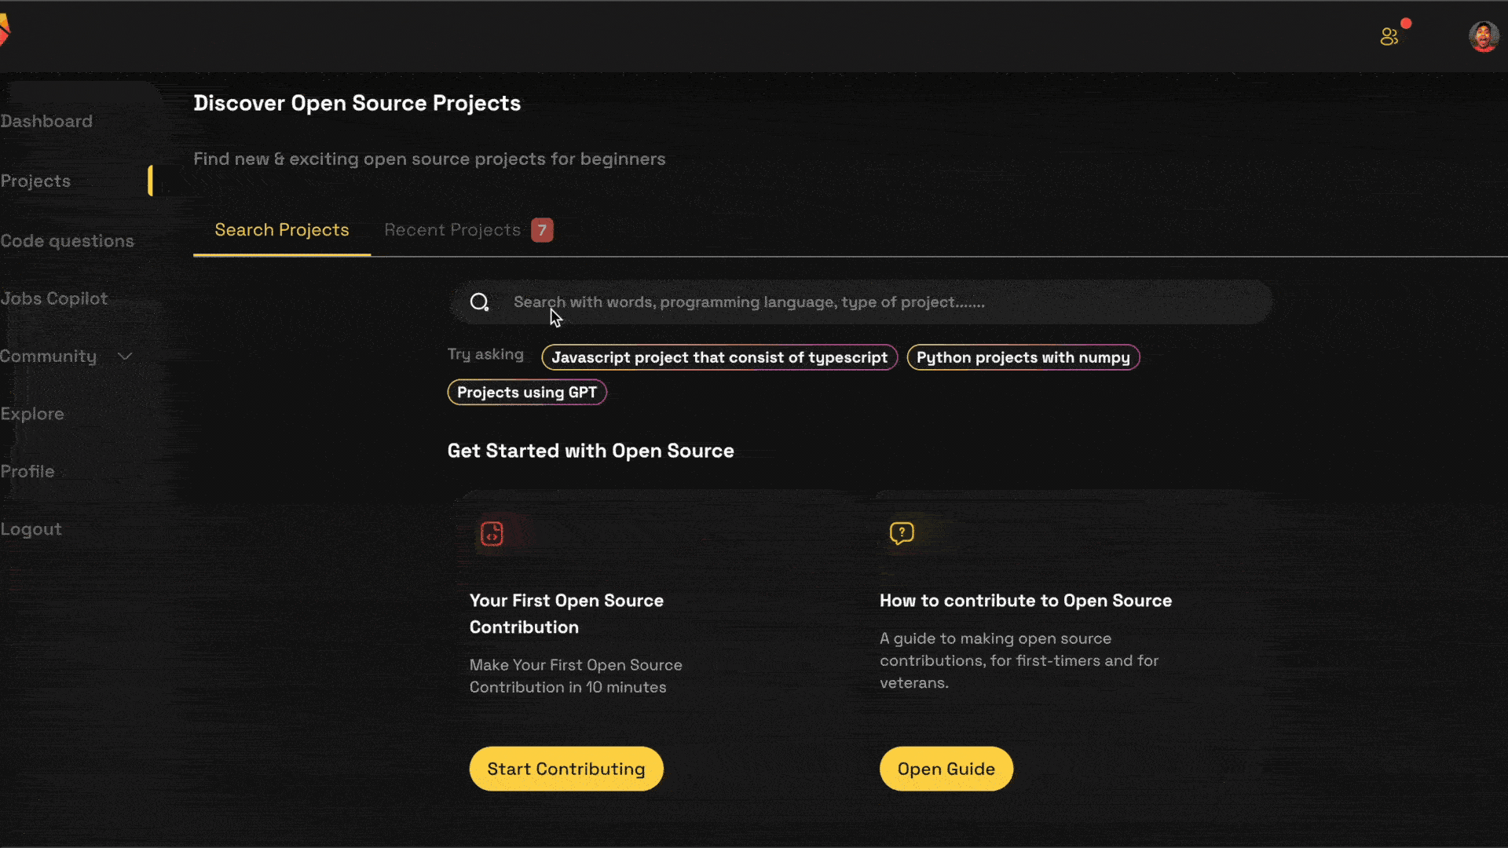Select the Python projects with numpy suggestion

[x=1023, y=357]
